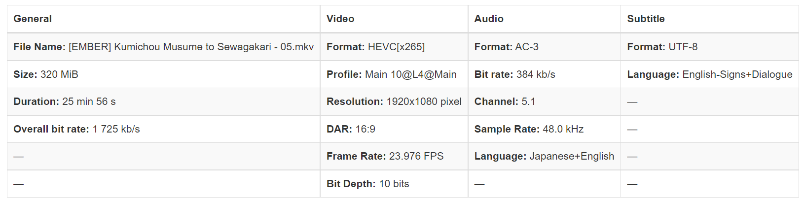This screenshot has width=804, height=201.
Task: Click the Sample Rate 48.0 kHz cell
Action: click(x=529, y=129)
